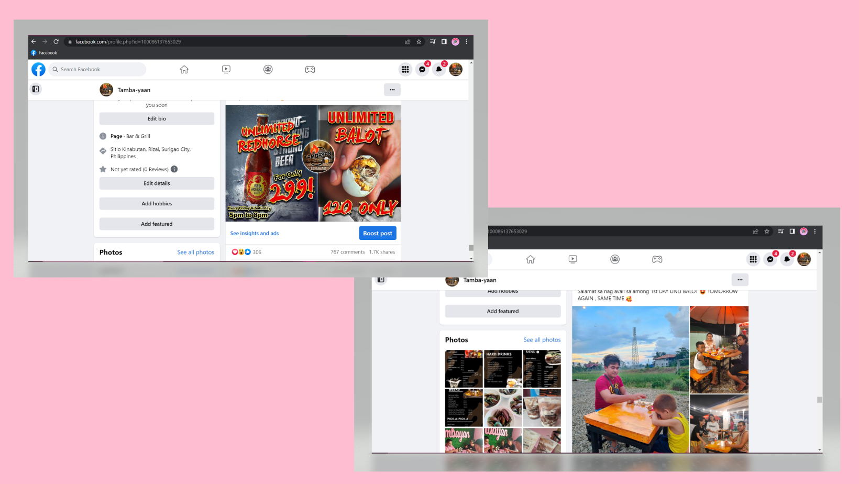The height and width of the screenshot is (484, 859).
Task: Open the Pick-A-Pick-A menu photo thumbnail
Action: point(464,408)
